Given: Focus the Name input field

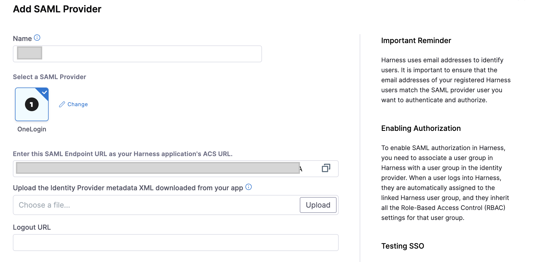Looking at the screenshot, I should (x=151, y=54).
